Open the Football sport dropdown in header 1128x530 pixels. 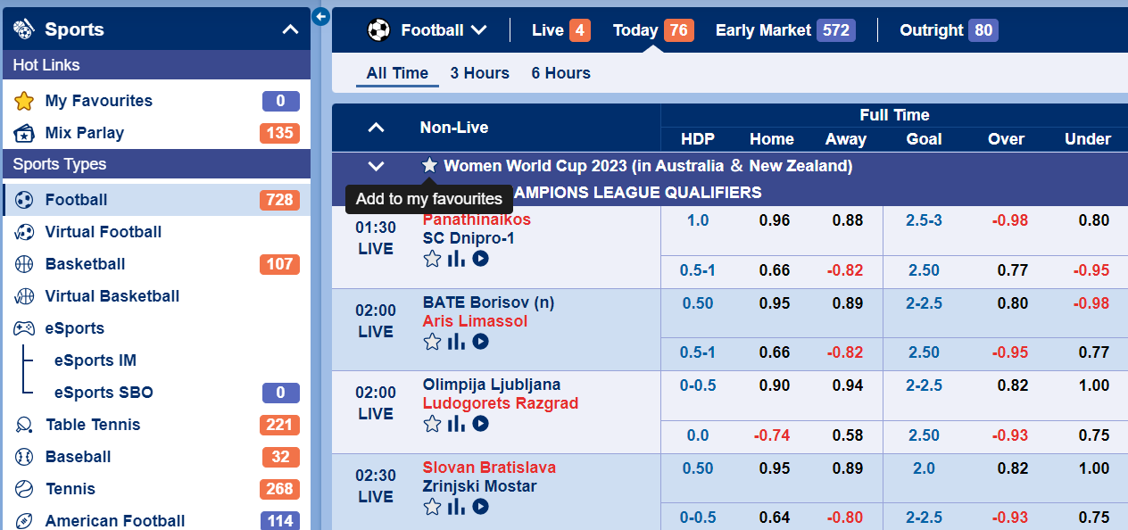(x=427, y=30)
